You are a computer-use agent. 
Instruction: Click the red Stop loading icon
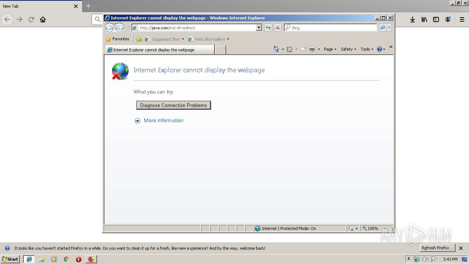[x=278, y=27]
